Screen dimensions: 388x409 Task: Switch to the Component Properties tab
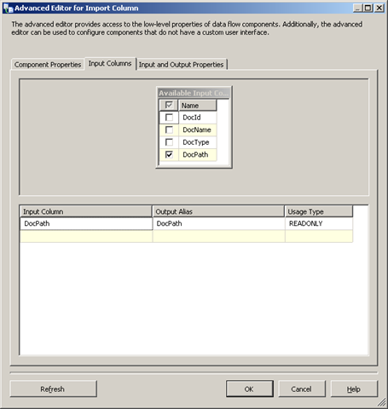pos(48,65)
